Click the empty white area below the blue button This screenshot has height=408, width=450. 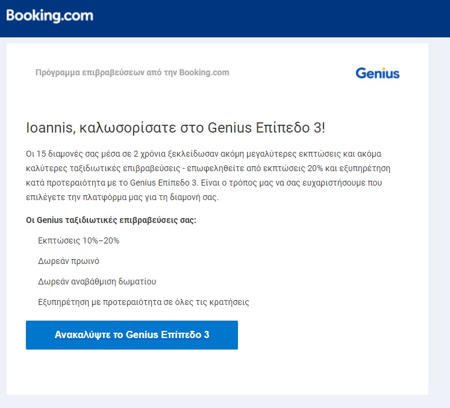click(x=217, y=372)
